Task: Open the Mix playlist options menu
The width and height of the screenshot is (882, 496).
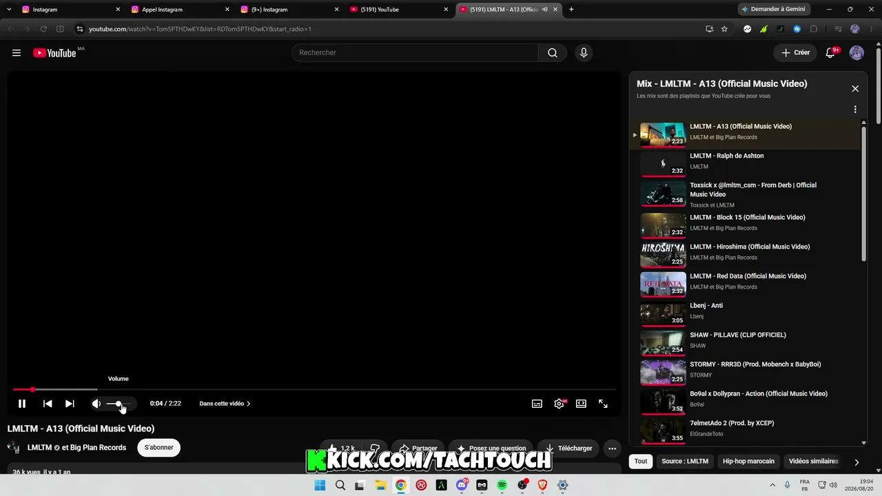Action: tap(855, 110)
